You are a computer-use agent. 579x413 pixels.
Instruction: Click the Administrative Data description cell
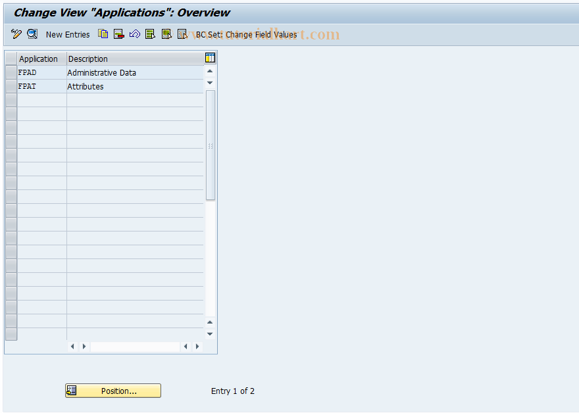tap(135, 73)
